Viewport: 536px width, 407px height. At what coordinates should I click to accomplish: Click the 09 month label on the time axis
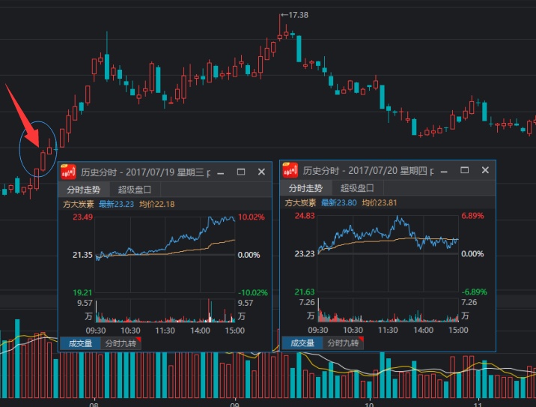click(235, 403)
